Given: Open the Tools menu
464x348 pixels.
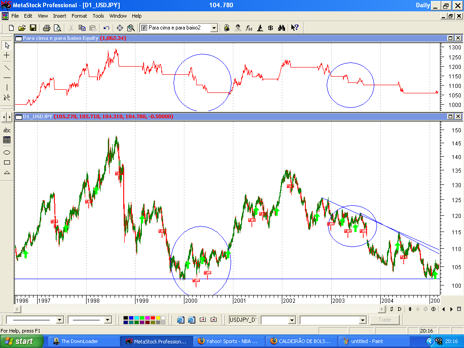Looking at the screenshot, I should (98, 16).
